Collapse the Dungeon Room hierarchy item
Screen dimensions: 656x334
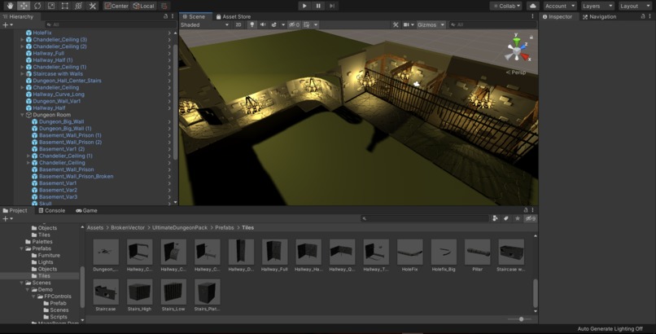point(22,115)
